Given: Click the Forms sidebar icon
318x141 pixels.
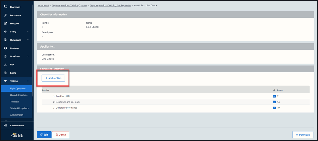Looking at the screenshot, I should [x=5, y=73].
